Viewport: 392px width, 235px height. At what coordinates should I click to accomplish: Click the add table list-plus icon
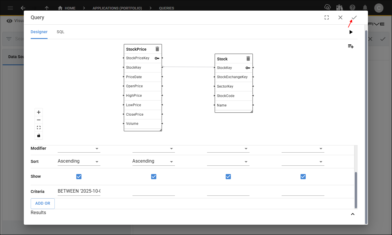coord(351,46)
